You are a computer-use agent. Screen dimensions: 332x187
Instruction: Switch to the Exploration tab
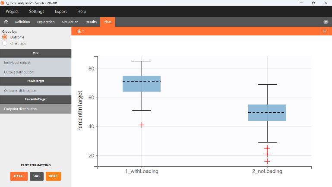46,22
